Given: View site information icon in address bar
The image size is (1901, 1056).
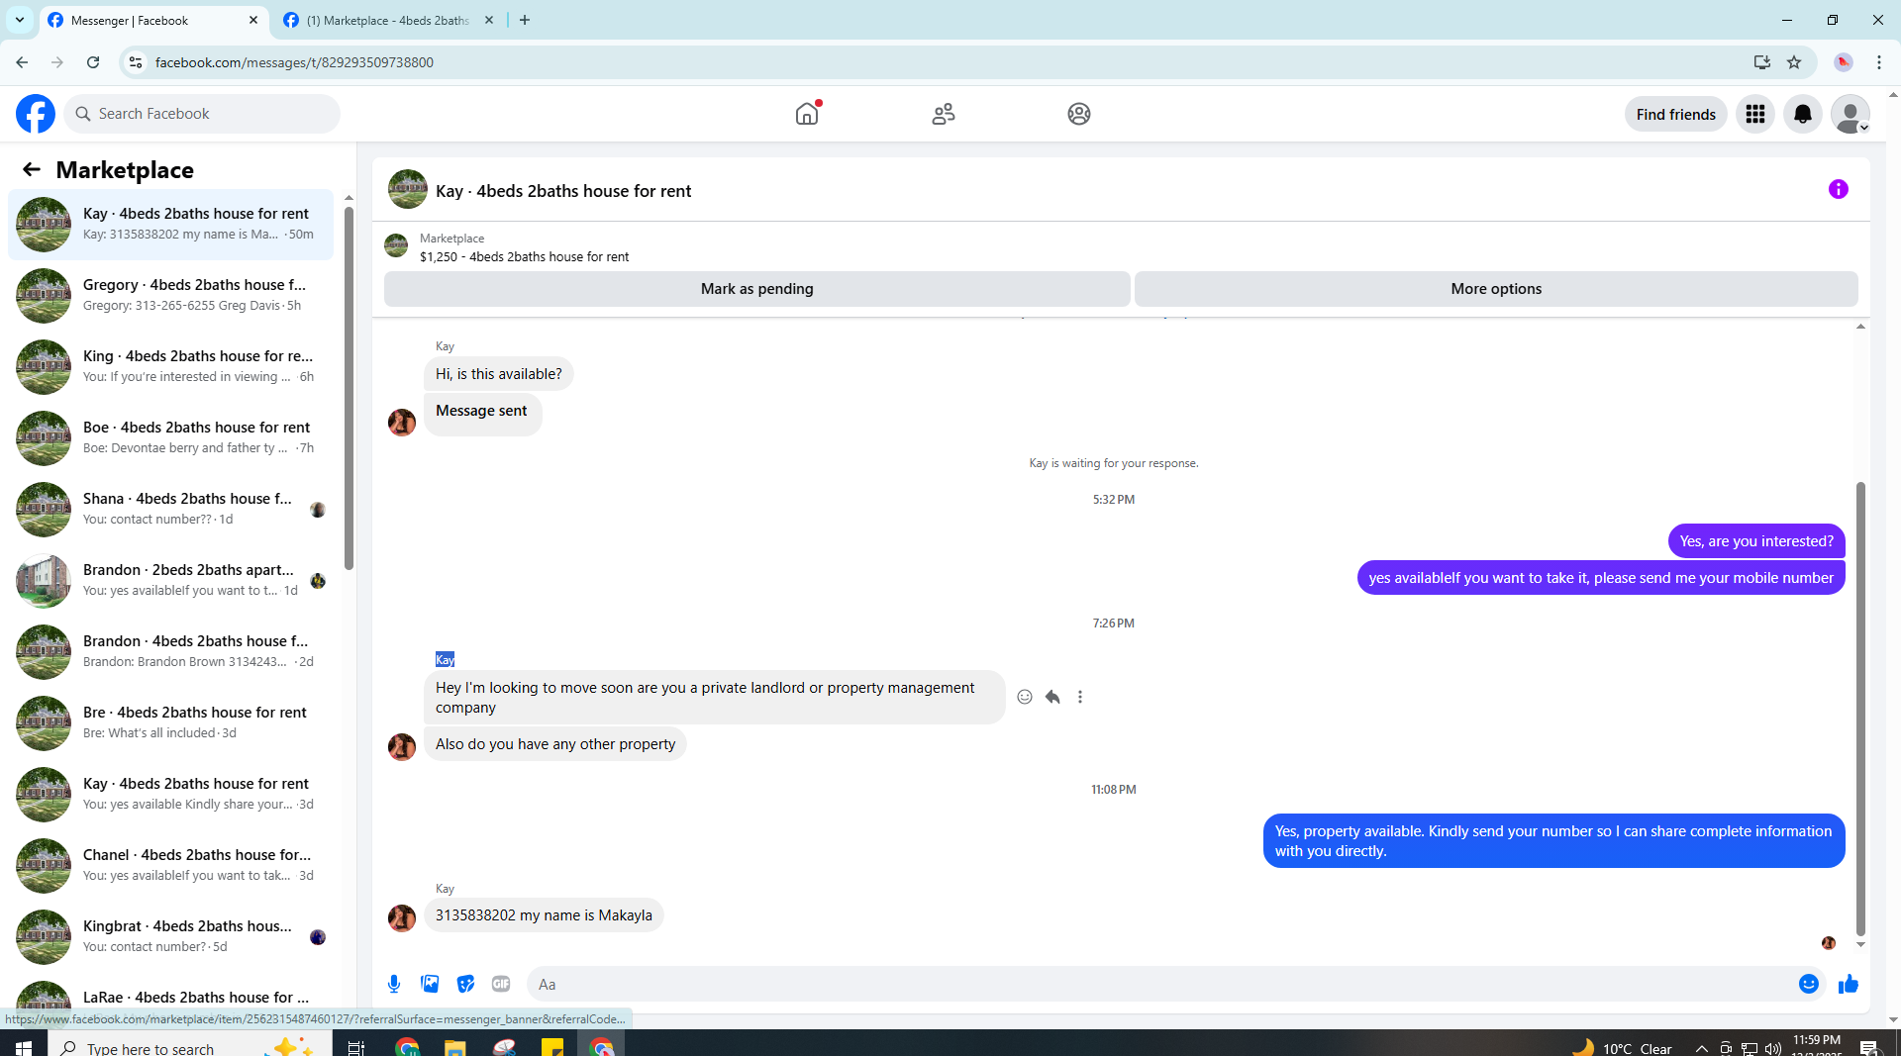Looking at the screenshot, I should coord(136,62).
